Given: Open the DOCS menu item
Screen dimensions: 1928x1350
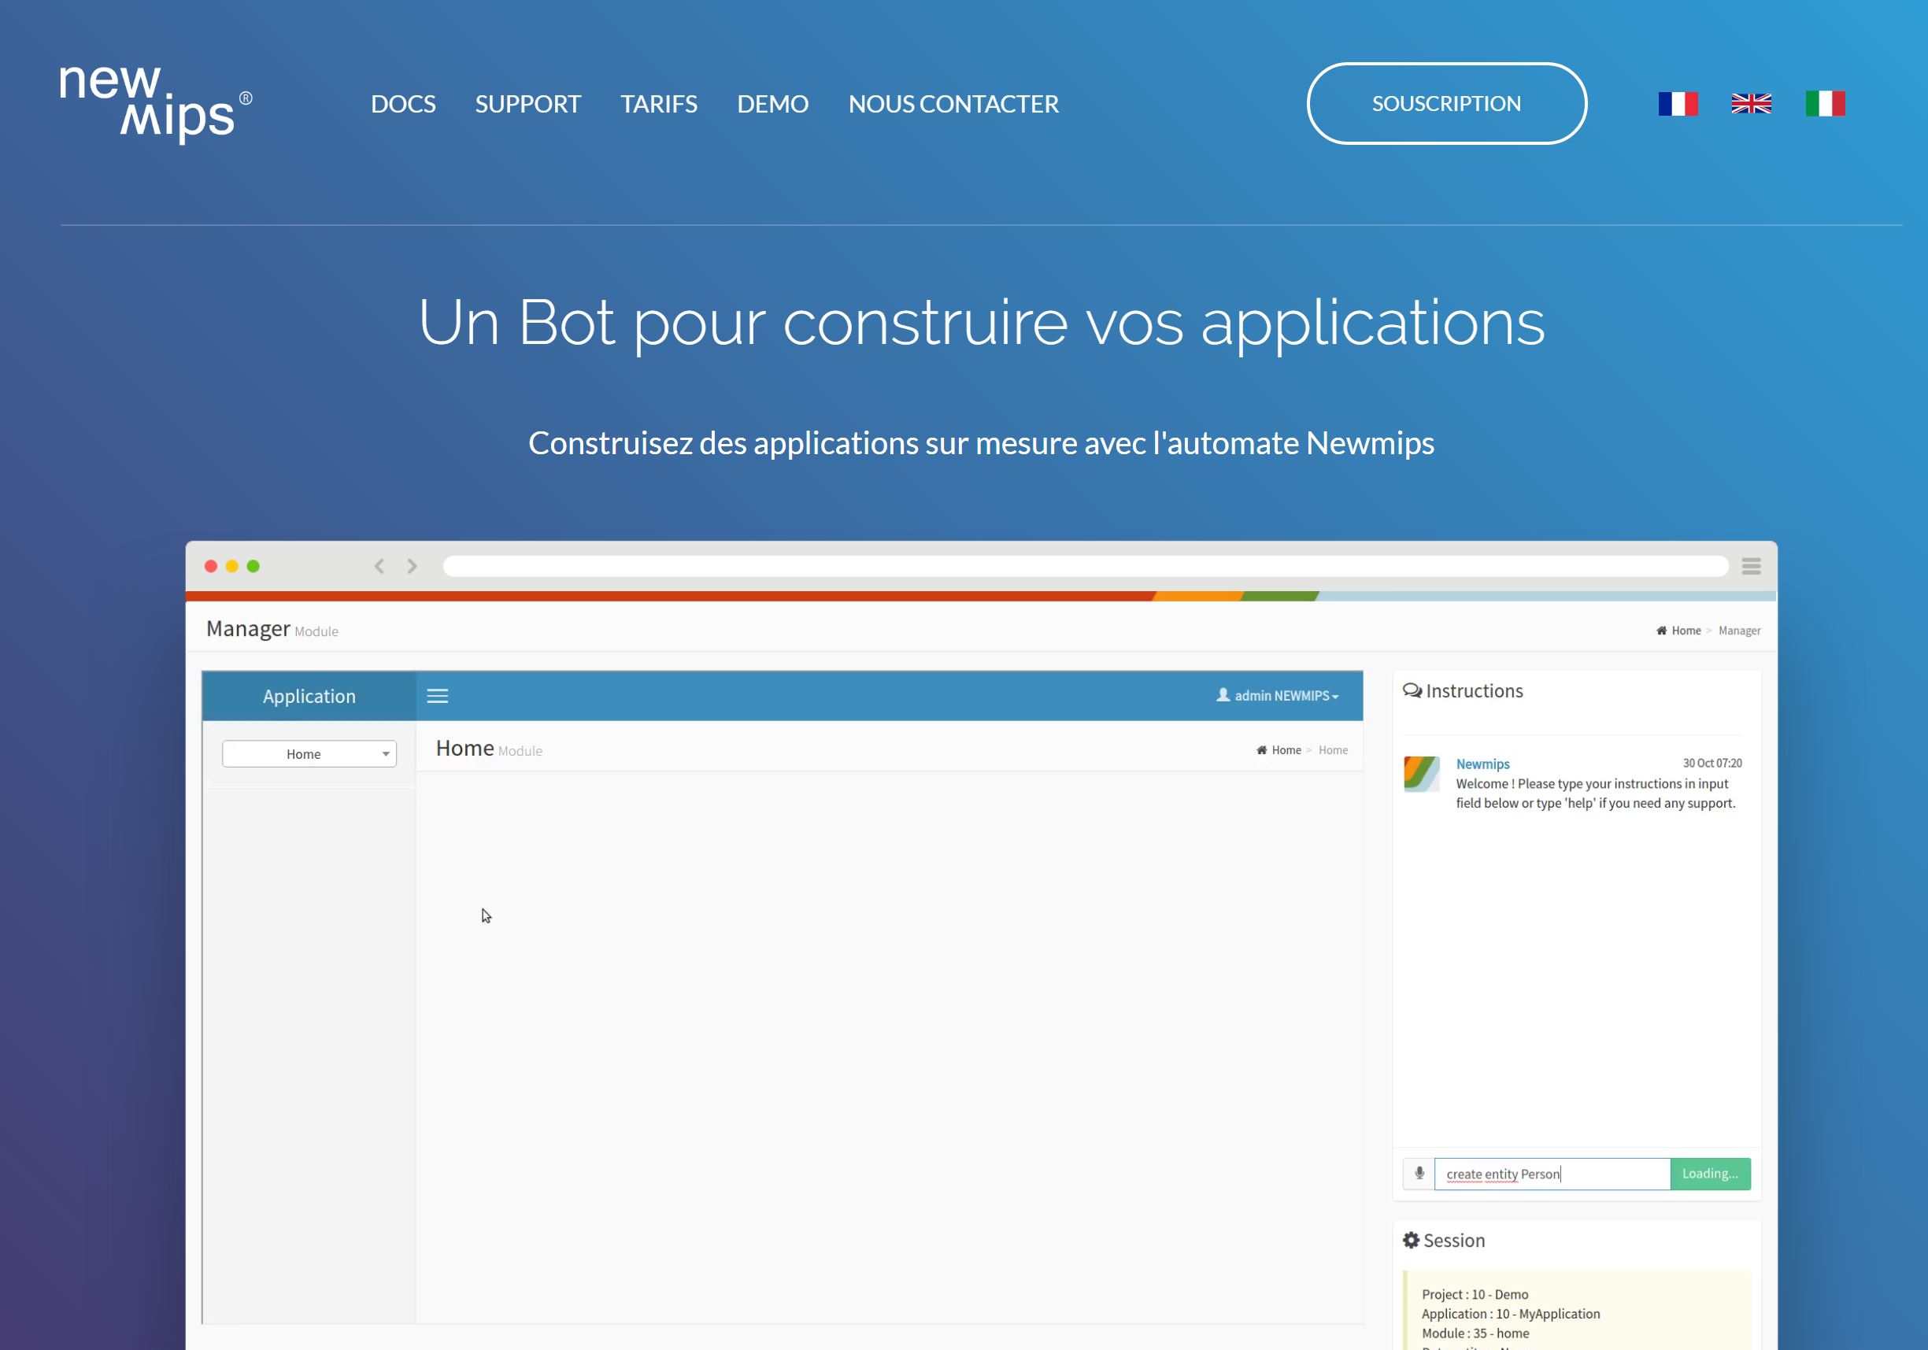Looking at the screenshot, I should pos(403,104).
